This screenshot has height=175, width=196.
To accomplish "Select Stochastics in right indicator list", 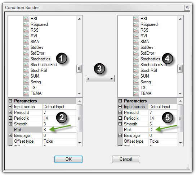I will (x=150, y=59).
